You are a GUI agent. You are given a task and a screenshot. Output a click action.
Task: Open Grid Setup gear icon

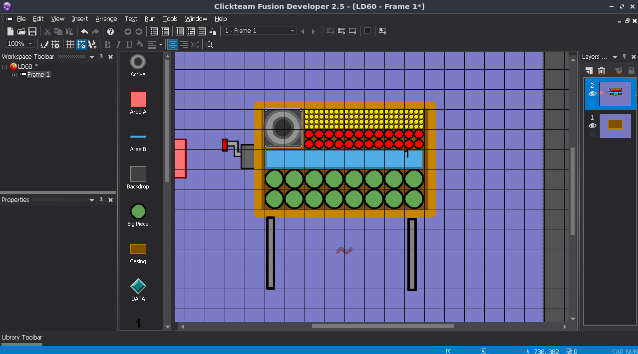coord(55,44)
